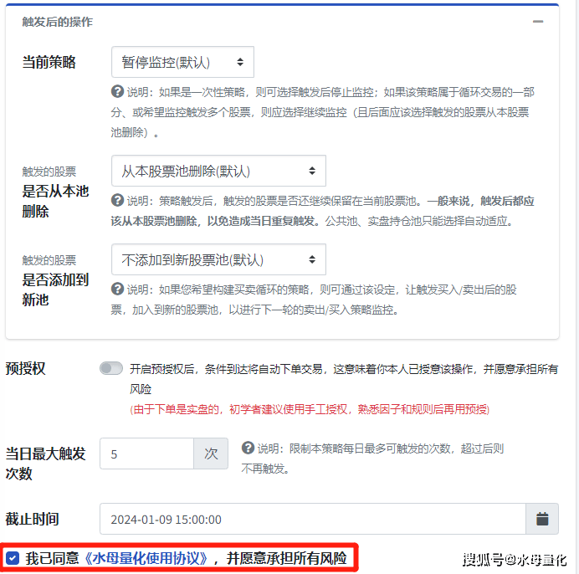579x574 pixels.
Task: Click the 当前策略 label
Action: click(x=49, y=62)
